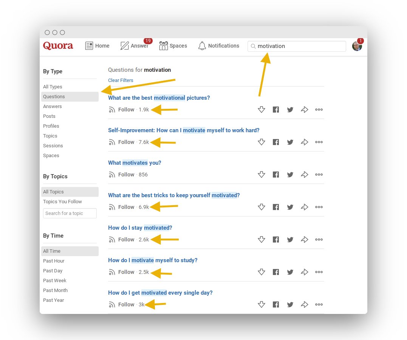Open 'What motivates you?' question
407x340 pixels.
pos(135,163)
